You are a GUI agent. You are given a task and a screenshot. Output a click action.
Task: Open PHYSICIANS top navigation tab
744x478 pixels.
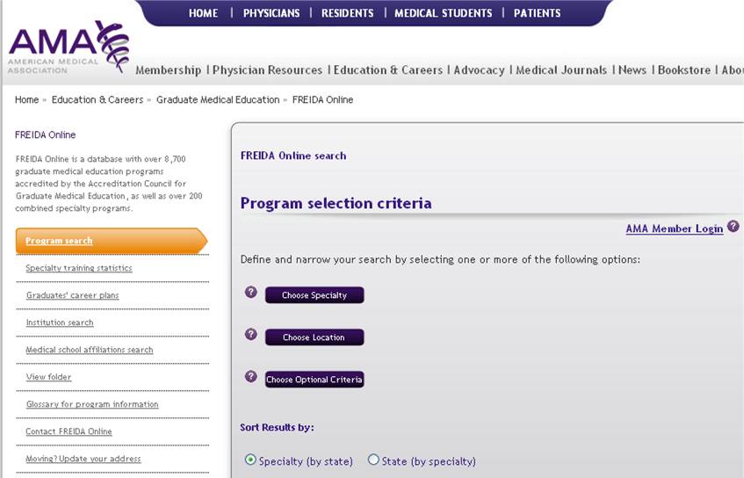pyautogui.click(x=271, y=13)
